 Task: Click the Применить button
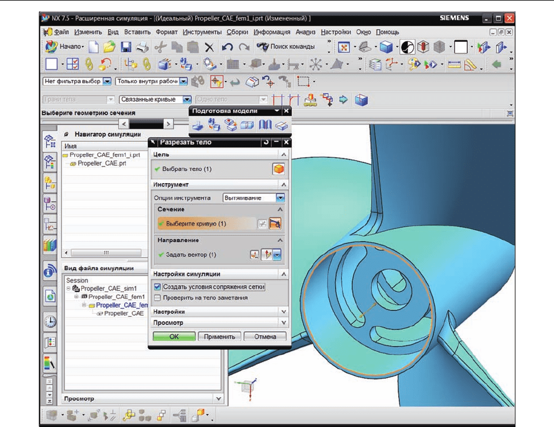(x=220, y=337)
